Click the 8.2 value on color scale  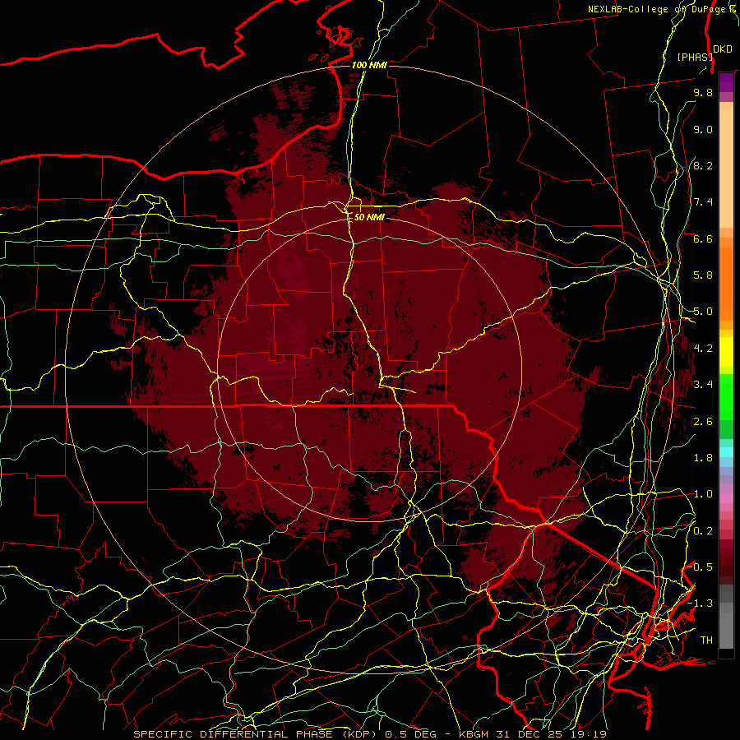pyautogui.click(x=703, y=165)
